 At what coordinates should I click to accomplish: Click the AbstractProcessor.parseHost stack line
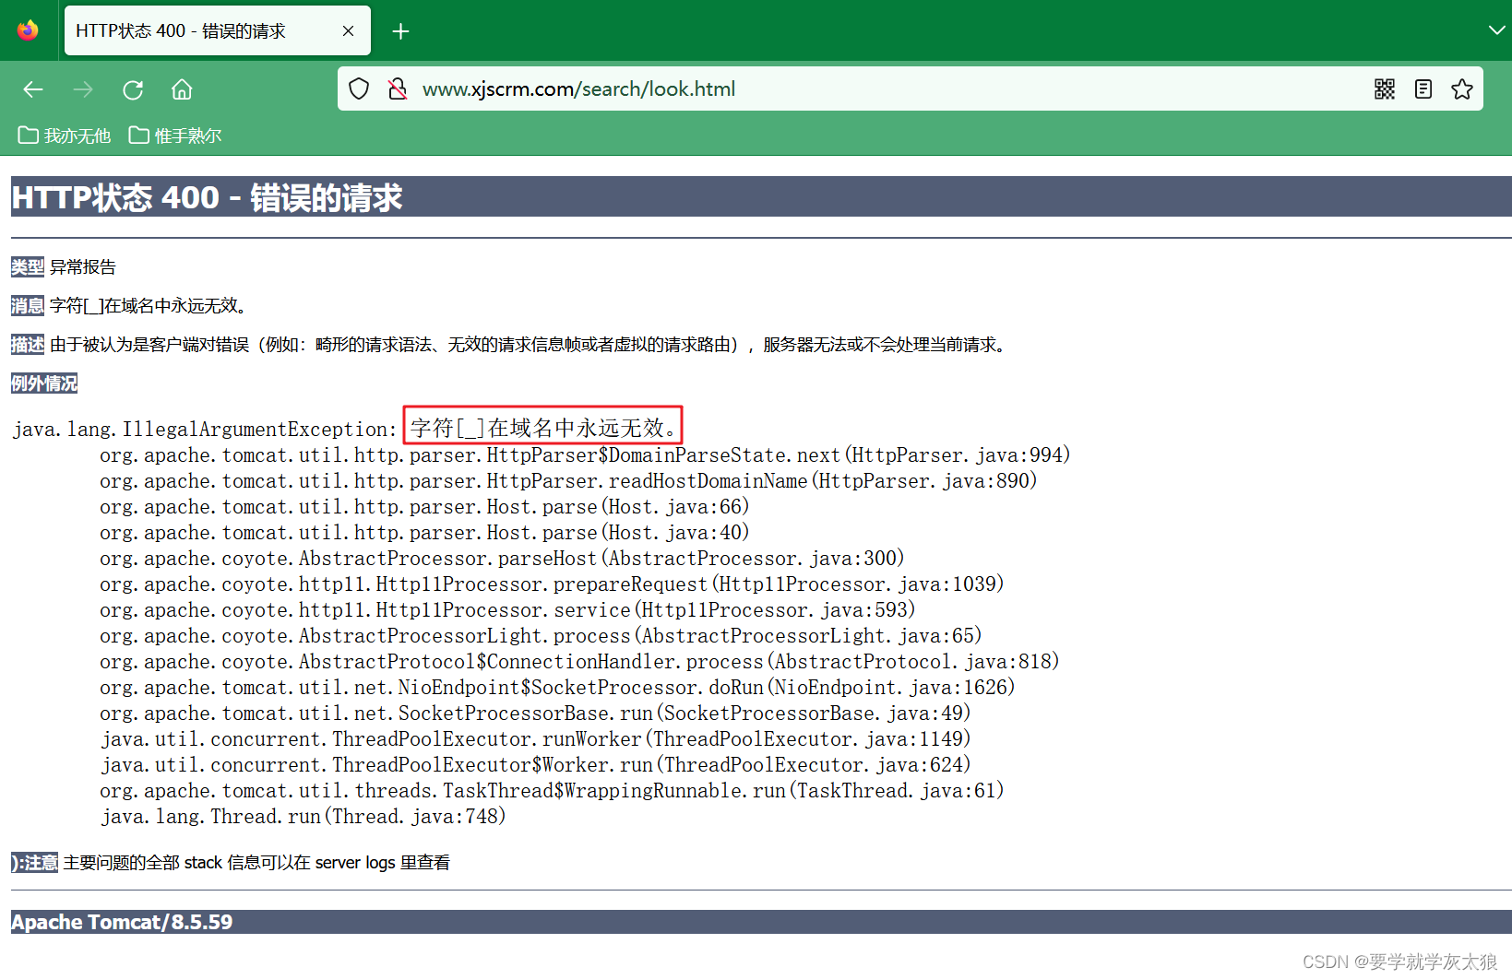point(502,559)
